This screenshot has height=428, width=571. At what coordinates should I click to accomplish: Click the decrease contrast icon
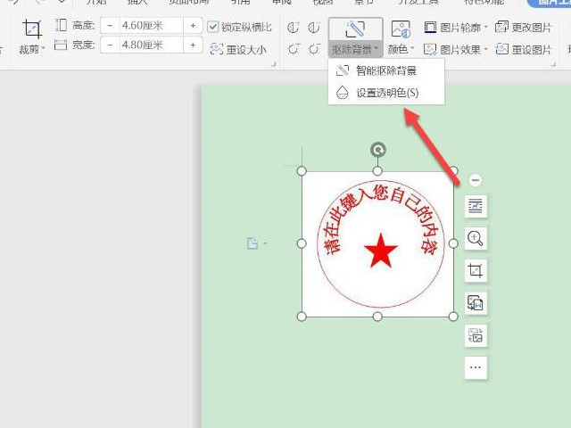(x=314, y=28)
